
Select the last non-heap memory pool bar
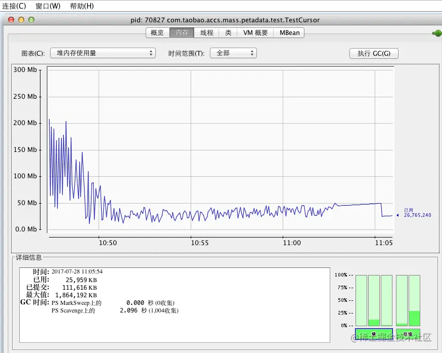[x=414, y=300]
